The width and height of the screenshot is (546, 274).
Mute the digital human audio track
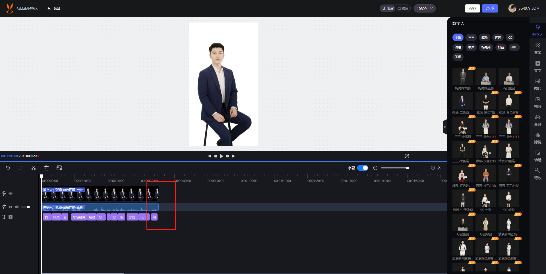point(17,207)
